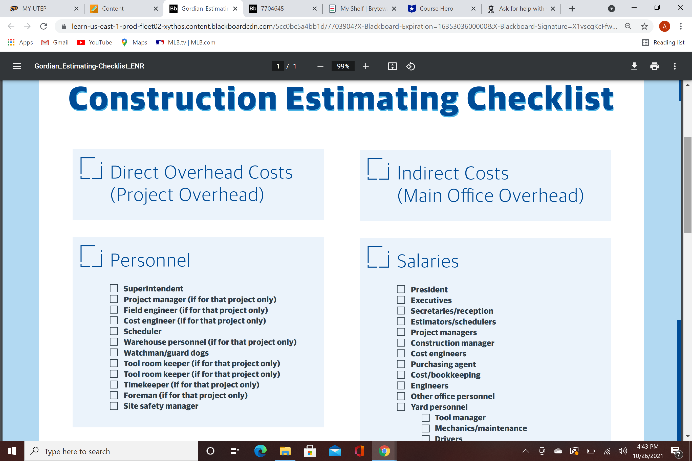Fit the PDF to page
Viewport: 692px width, 461px height.
pyautogui.click(x=392, y=66)
